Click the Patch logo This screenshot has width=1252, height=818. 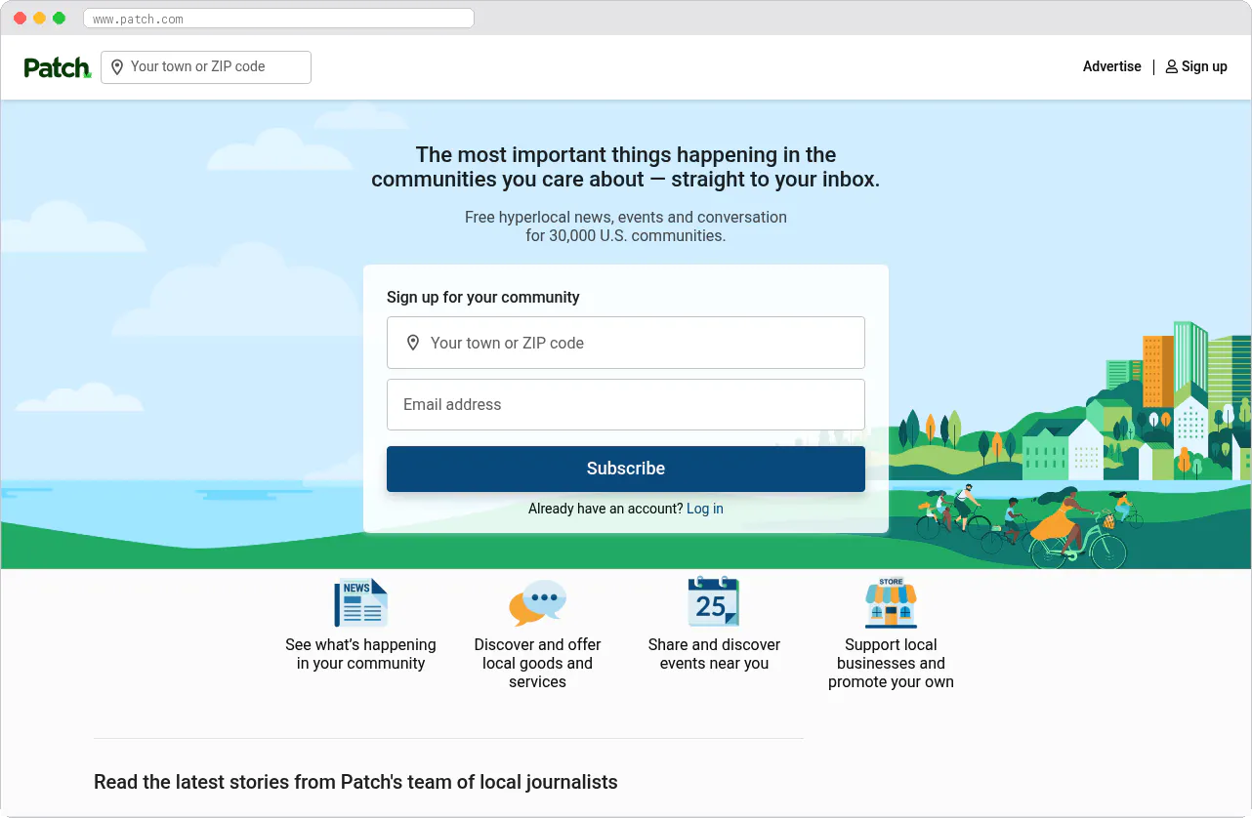tap(56, 66)
